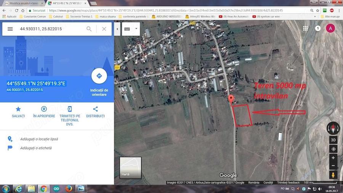The width and height of the screenshot is (343, 193).
Task: Zoom out the map with minus button
Action: 333,166
